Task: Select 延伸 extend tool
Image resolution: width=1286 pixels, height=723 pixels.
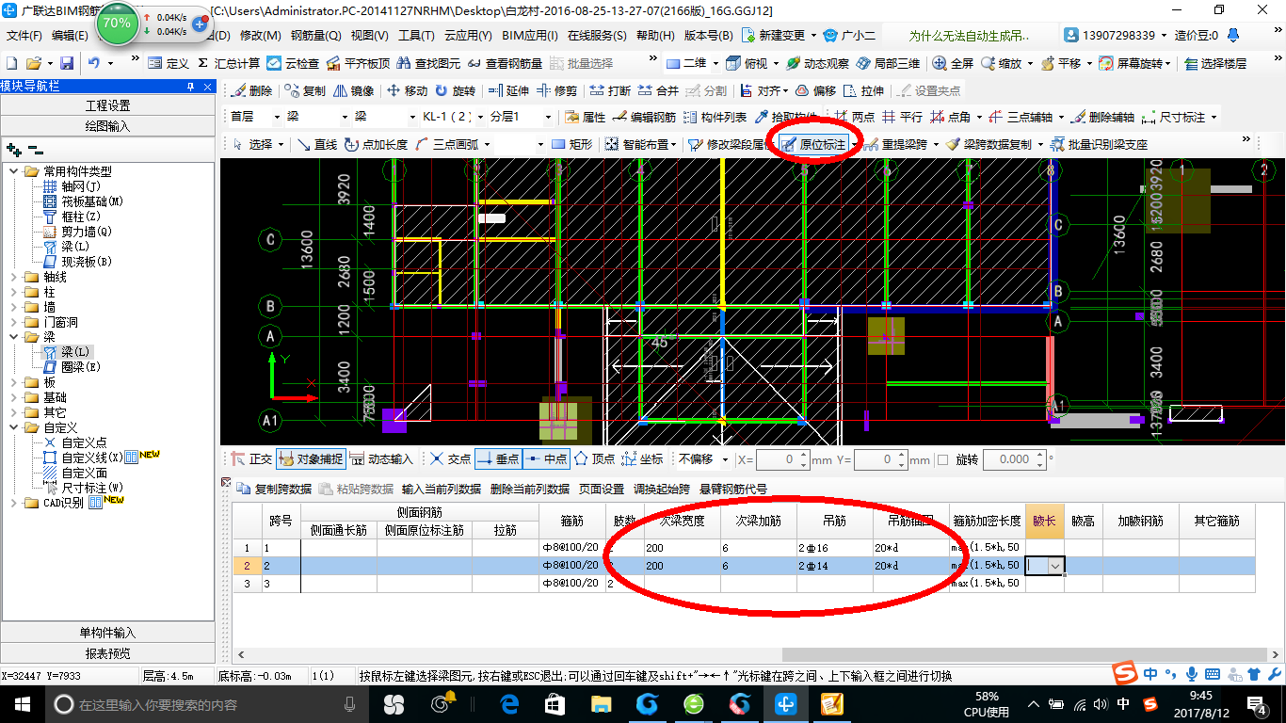Action: coord(508,90)
